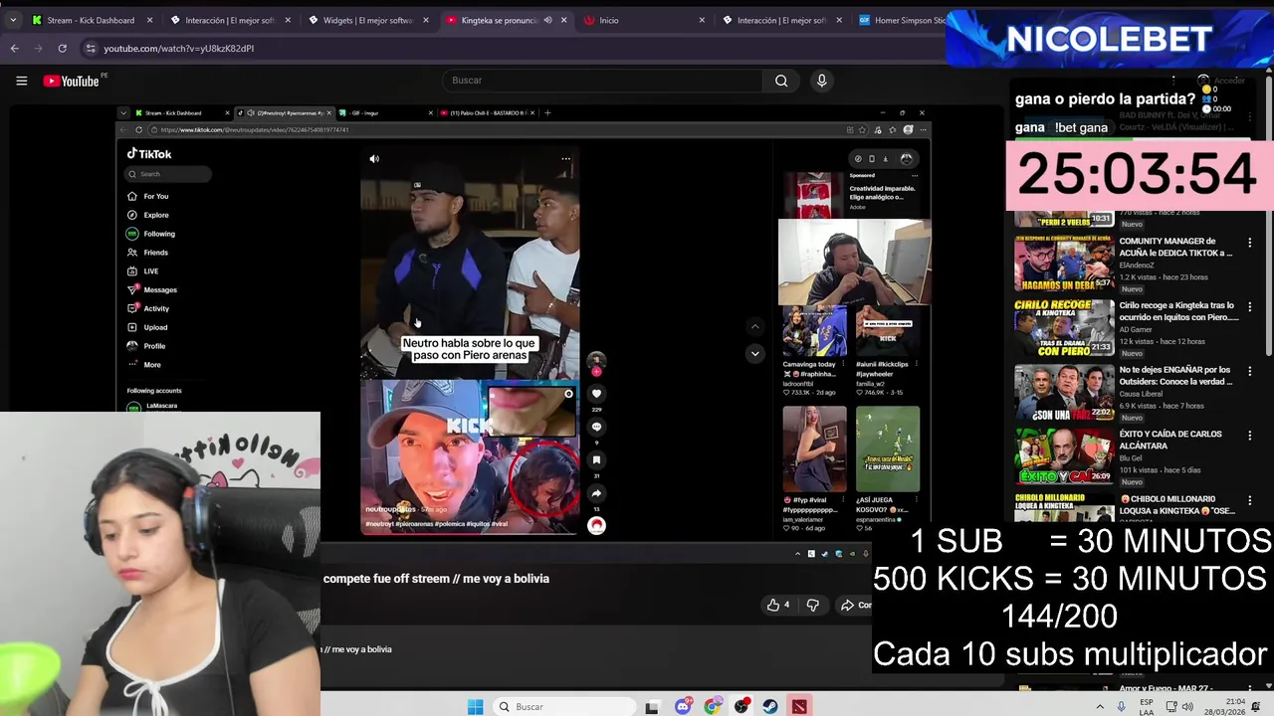Open options menu for Cirilo recoge a Kingteka video

1250,306
